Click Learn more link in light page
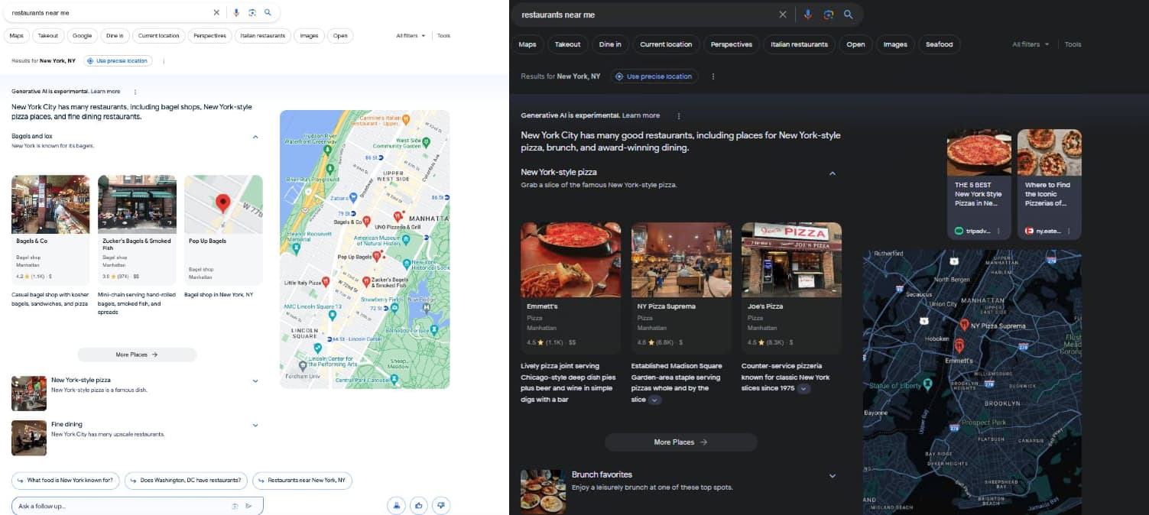This screenshot has height=515, width=1149. point(105,92)
